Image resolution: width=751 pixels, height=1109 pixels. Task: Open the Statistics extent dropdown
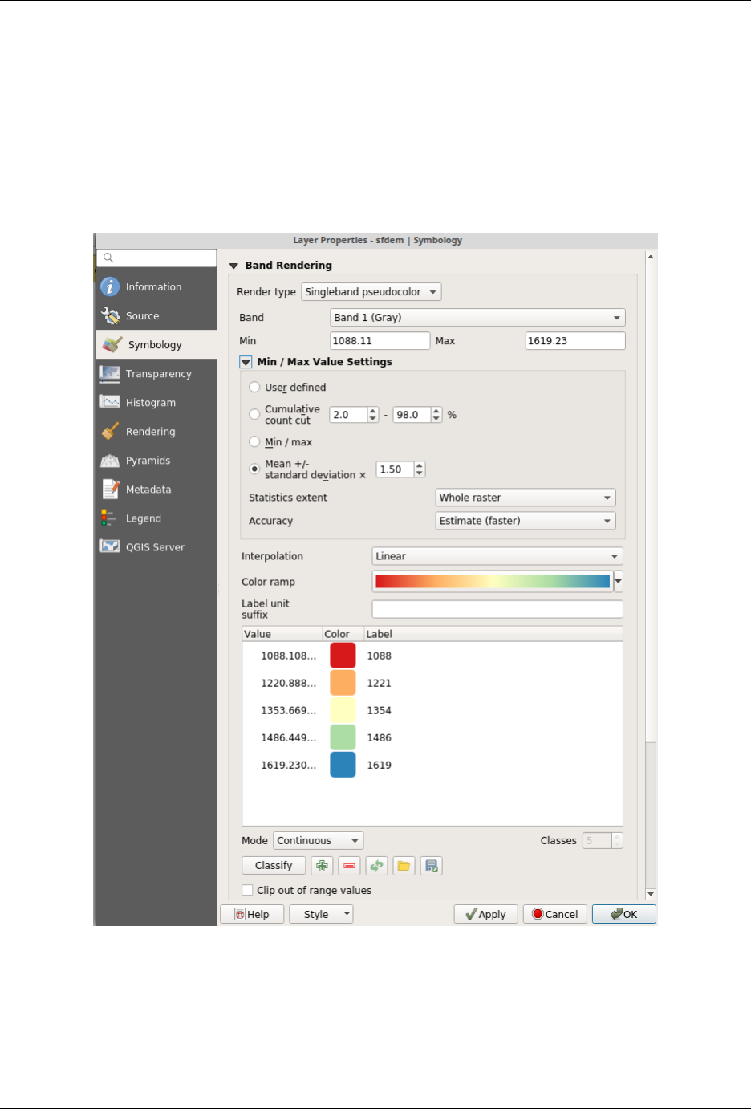[526, 498]
